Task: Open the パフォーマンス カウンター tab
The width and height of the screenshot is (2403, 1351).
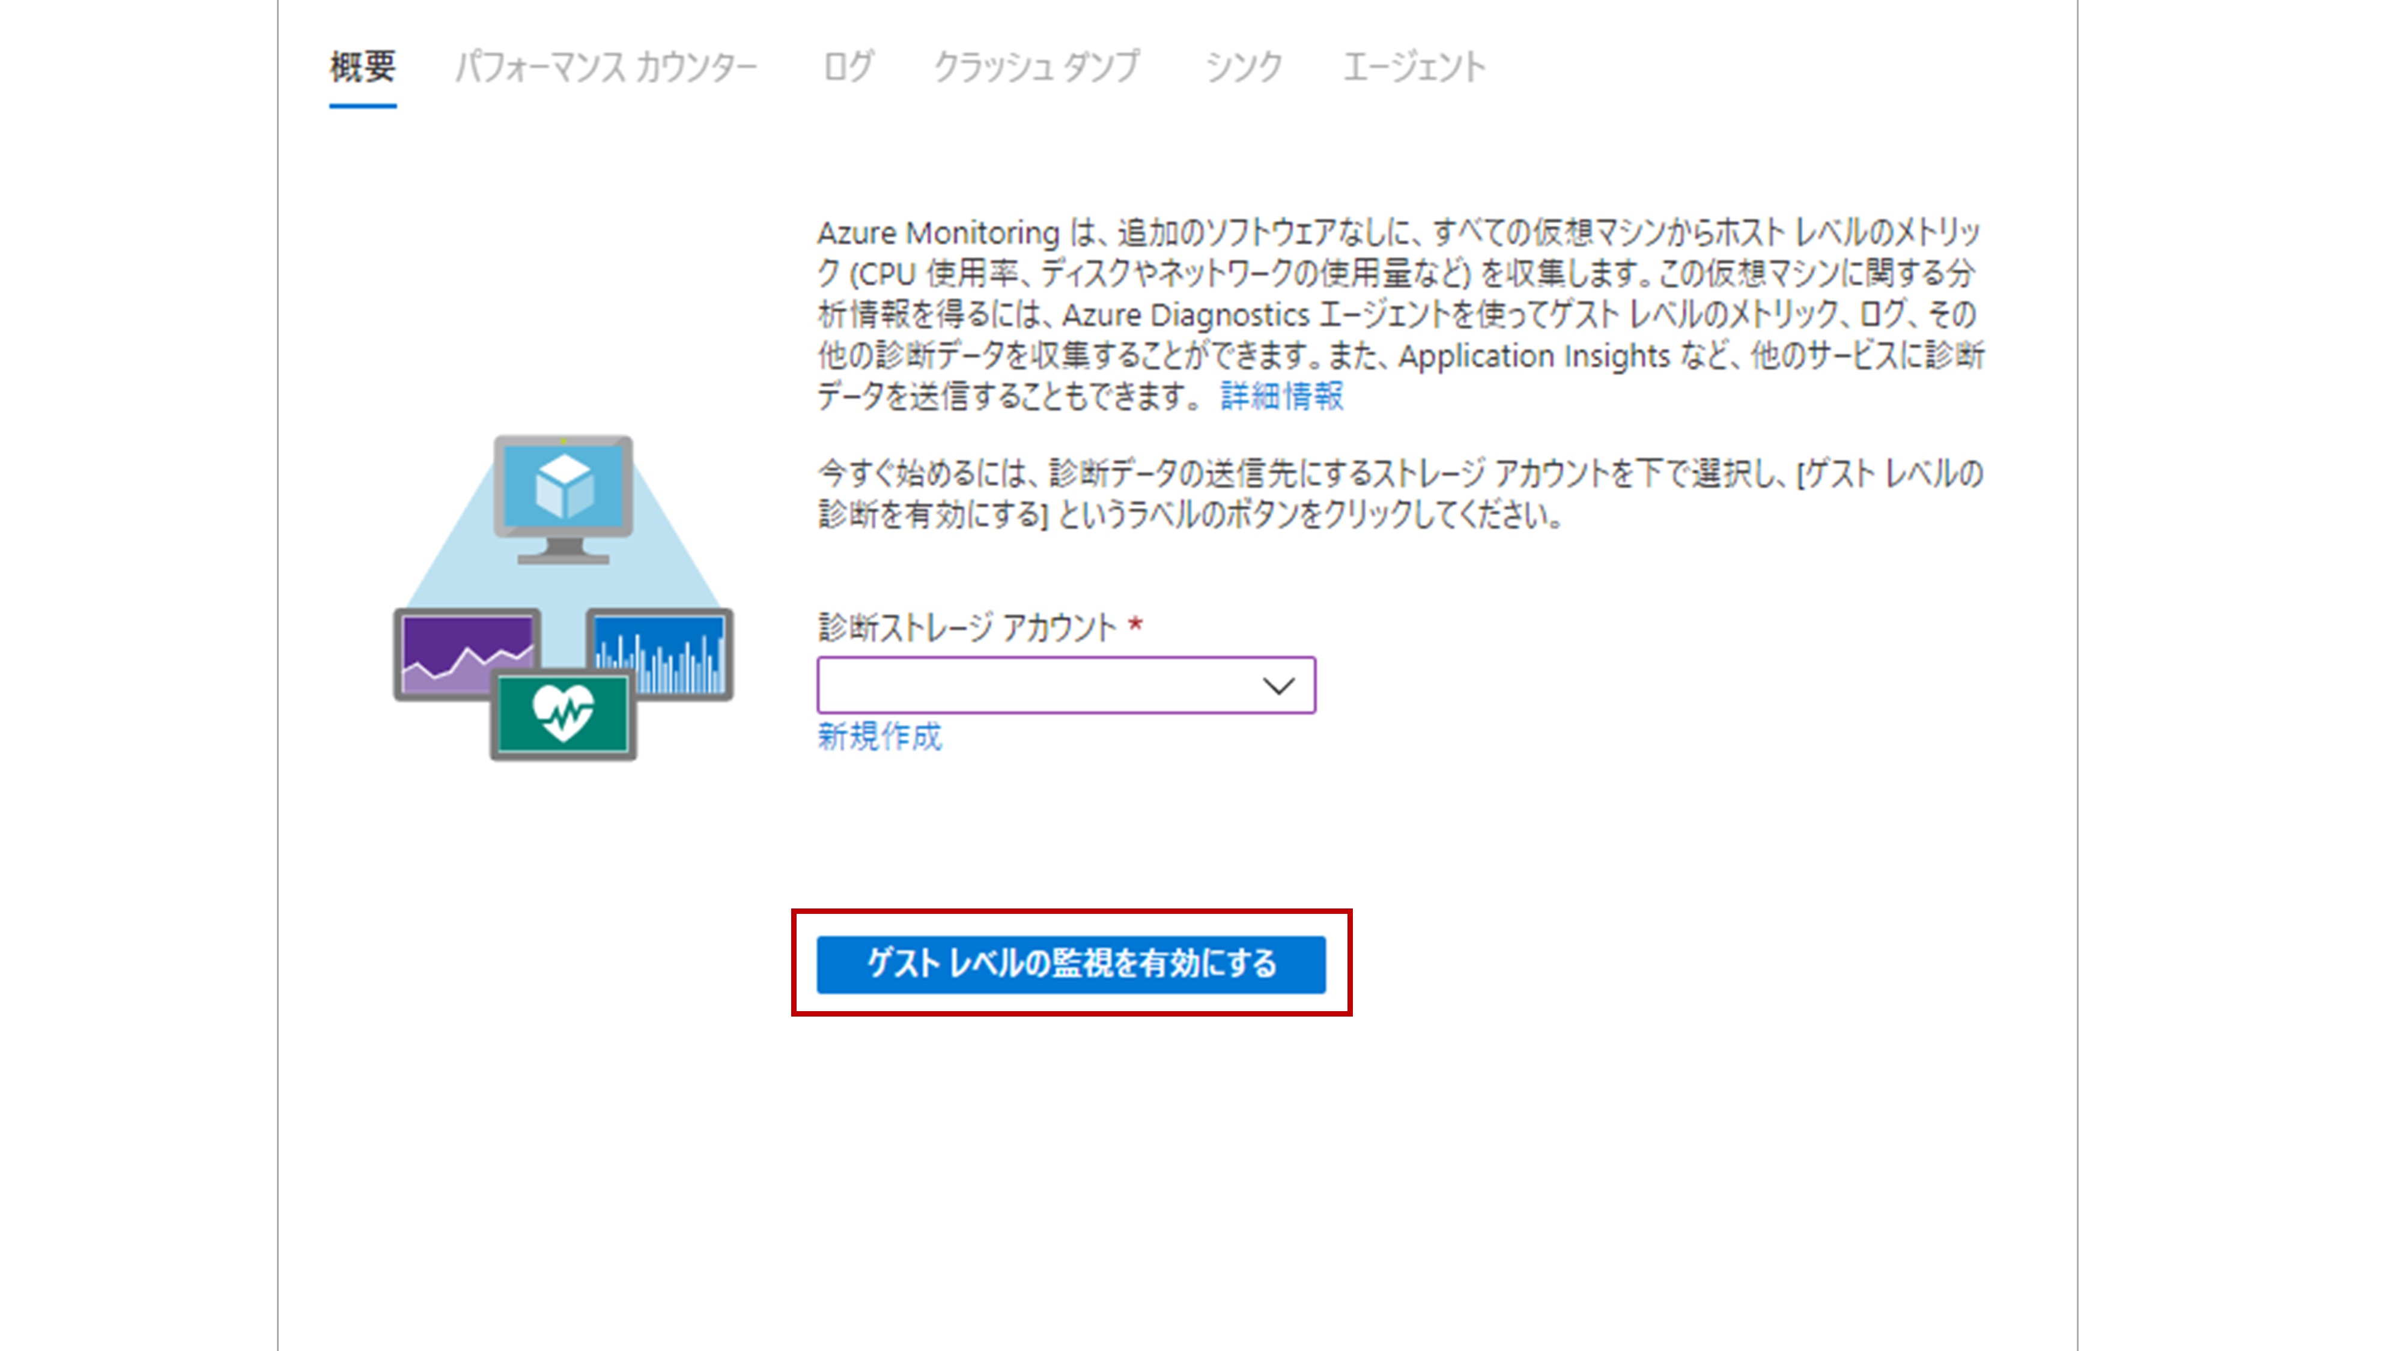Action: click(x=606, y=67)
